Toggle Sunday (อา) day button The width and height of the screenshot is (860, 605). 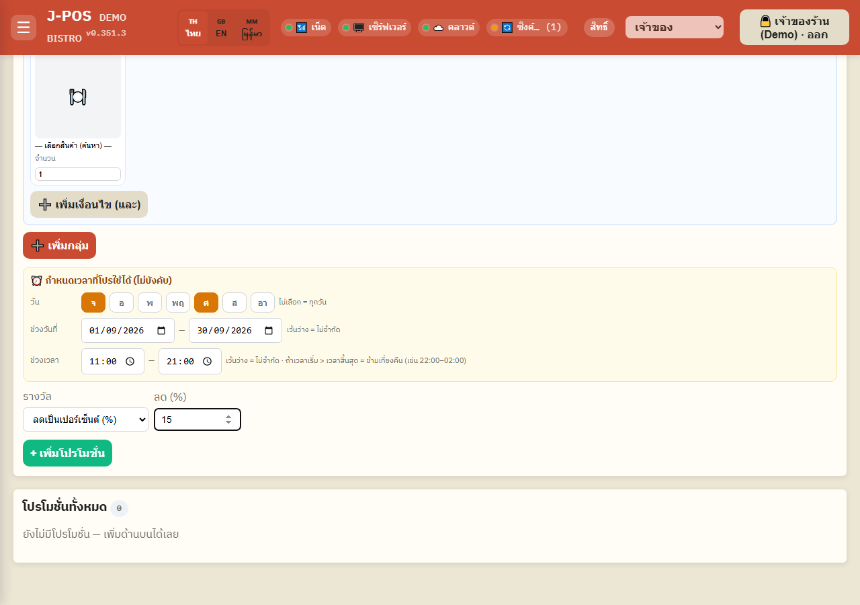pyautogui.click(x=263, y=302)
